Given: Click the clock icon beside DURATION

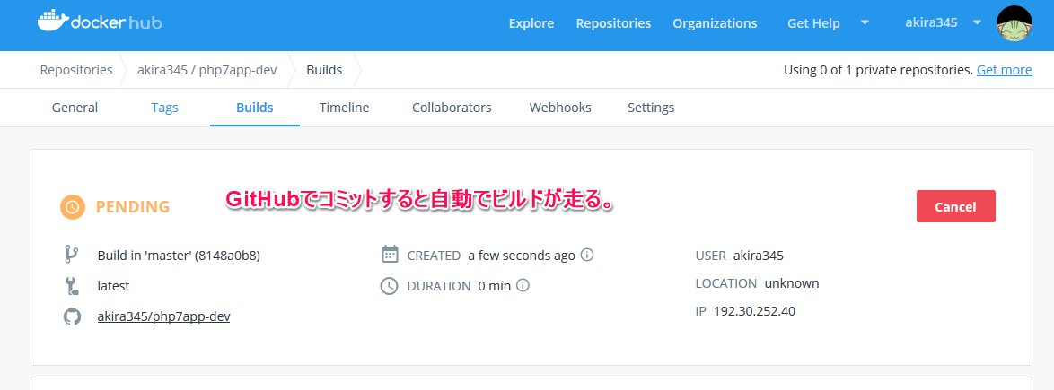Looking at the screenshot, I should pos(390,286).
